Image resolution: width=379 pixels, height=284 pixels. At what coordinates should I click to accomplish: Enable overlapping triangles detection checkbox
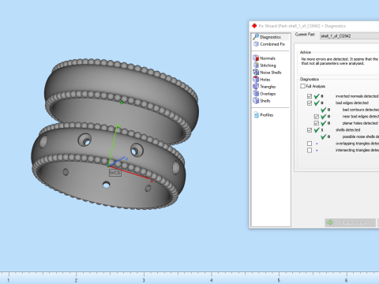(x=310, y=144)
